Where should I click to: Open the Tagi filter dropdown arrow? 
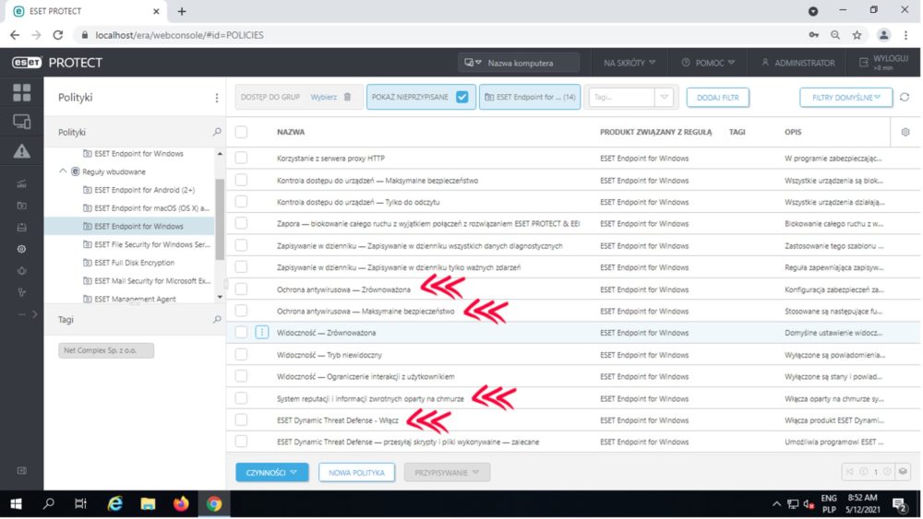(x=664, y=97)
